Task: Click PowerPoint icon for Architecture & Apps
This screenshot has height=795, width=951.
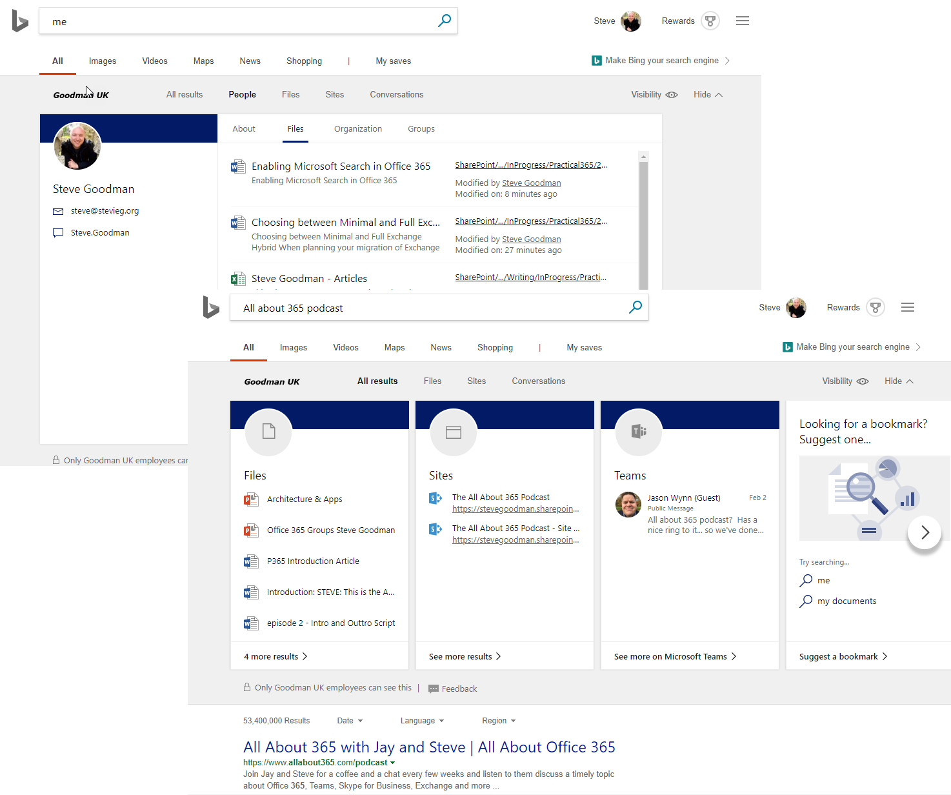Action: [251, 499]
